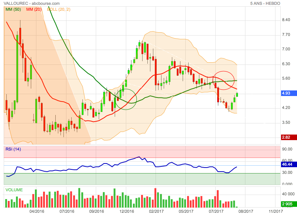Click the 12/2016 date label
Image resolution: width=297 pixels, height=215 pixels.
126,211
